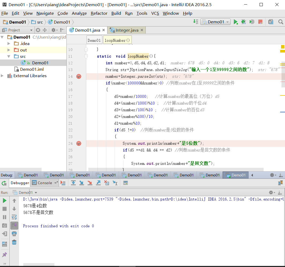
Task: Fold the closing brace marker at line 10
Action: [x=86, y=49]
